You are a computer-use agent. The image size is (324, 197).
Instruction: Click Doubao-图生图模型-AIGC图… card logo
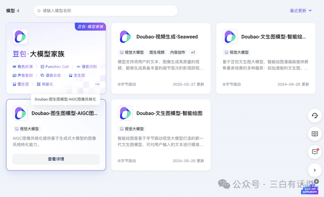coord(20,113)
